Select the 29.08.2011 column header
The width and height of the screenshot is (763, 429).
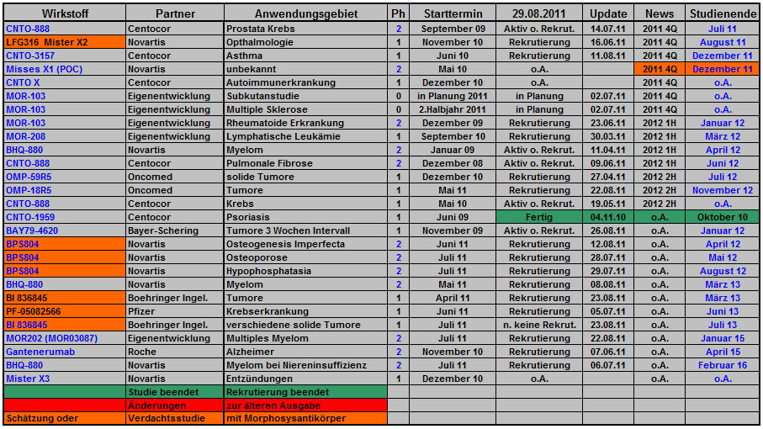(x=539, y=13)
